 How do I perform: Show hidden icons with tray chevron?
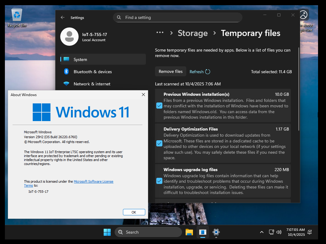point(262,232)
